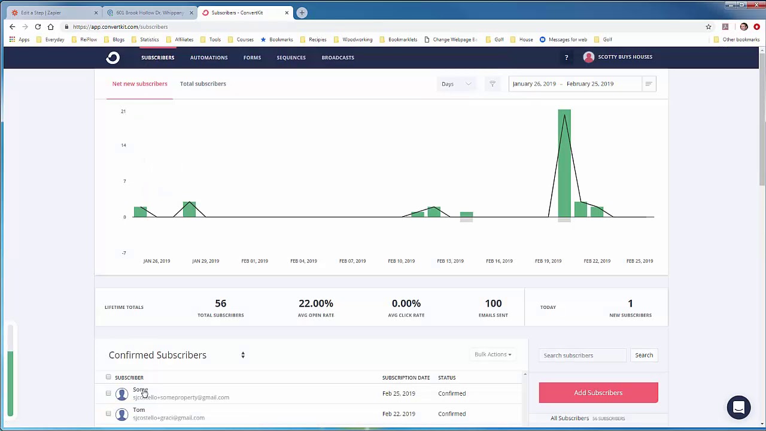Click the Status column header
The width and height of the screenshot is (766, 431).
point(447,378)
